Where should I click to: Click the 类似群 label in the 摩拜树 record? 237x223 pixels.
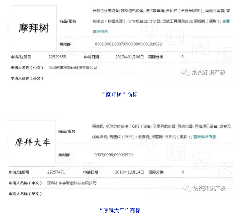coord(65,44)
